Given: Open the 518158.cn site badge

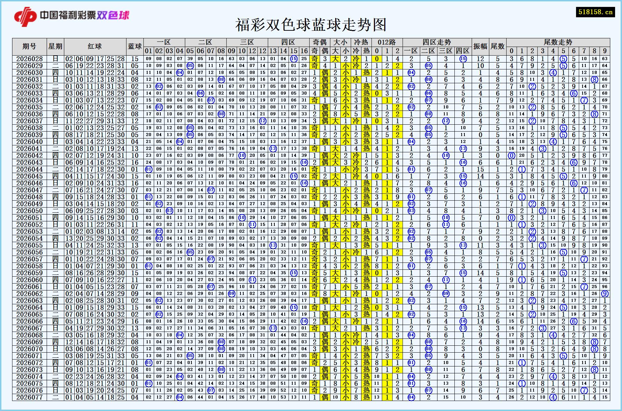Looking at the screenshot, I should click(595, 12).
